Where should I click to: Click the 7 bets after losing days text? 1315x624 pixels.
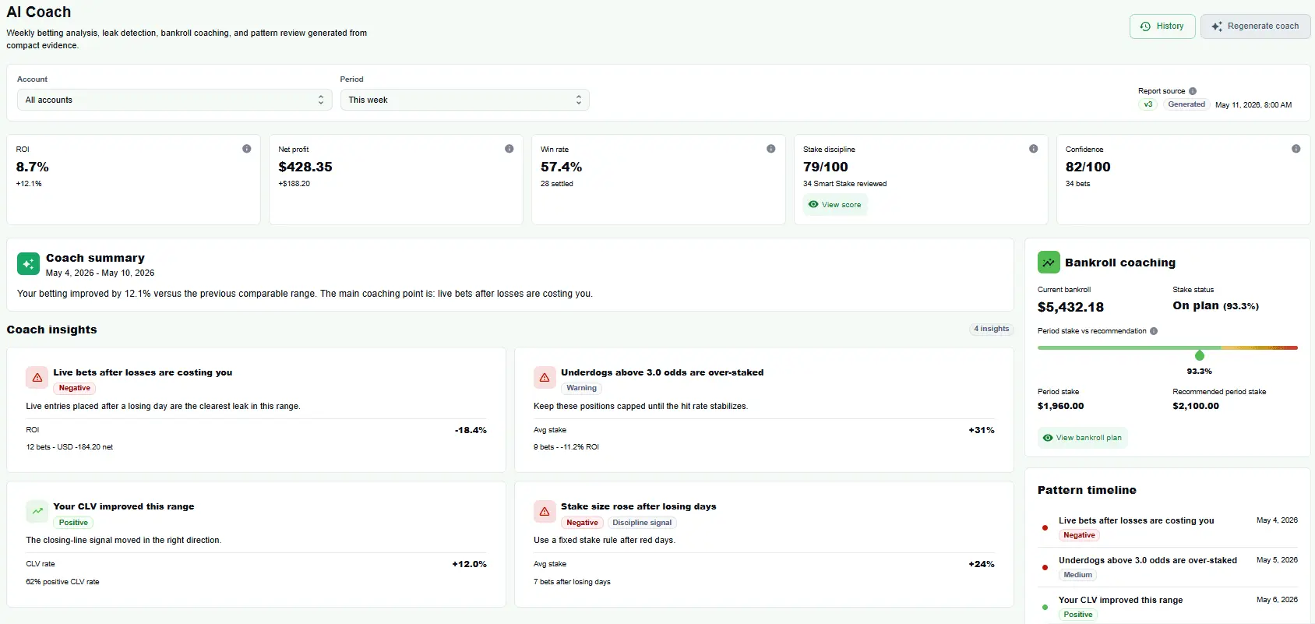tap(572, 582)
